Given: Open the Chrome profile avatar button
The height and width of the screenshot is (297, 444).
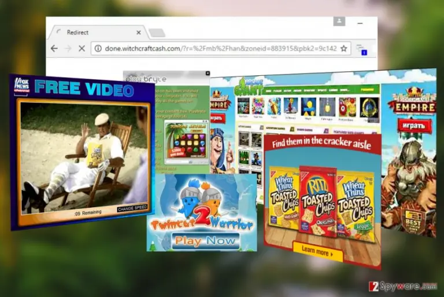Looking at the screenshot, I should pos(339,21).
